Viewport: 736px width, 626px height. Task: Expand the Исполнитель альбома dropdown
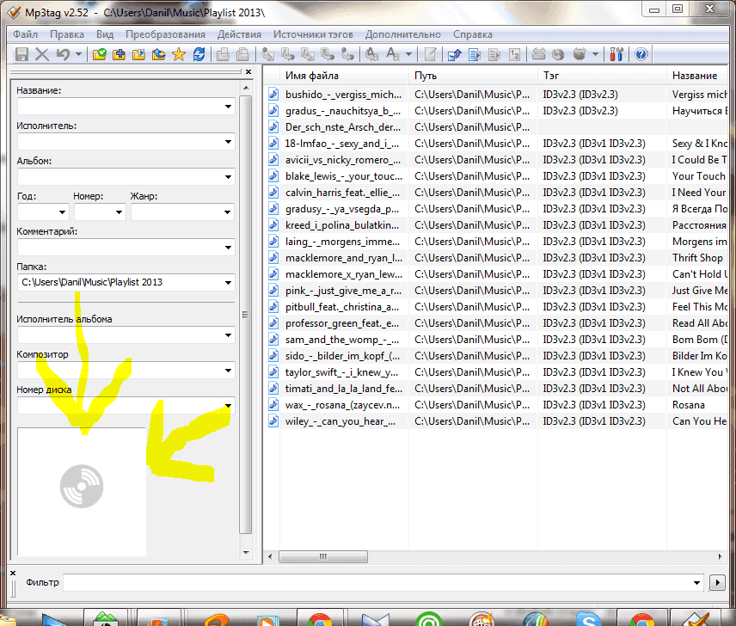[x=228, y=335]
